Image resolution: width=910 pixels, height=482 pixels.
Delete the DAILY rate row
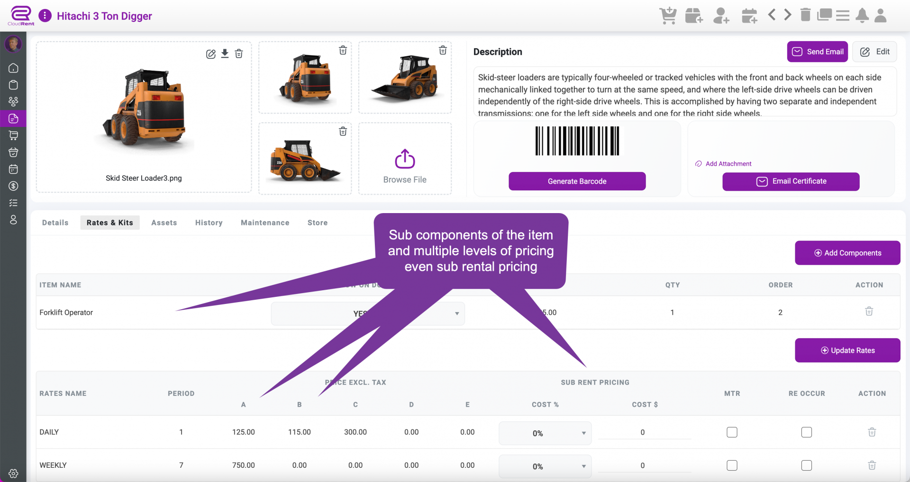coord(872,432)
